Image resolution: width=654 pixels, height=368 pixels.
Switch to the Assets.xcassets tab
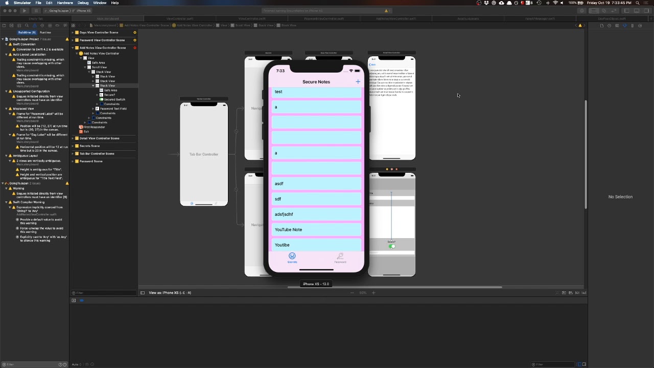(x=468, y=19)
